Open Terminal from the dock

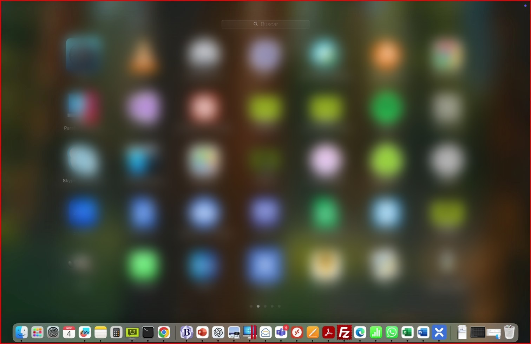click(x=148, y=332)
